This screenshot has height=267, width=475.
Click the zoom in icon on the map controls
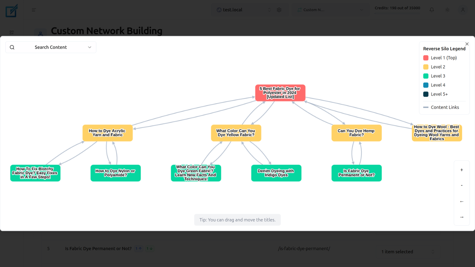tap(462, 170)
